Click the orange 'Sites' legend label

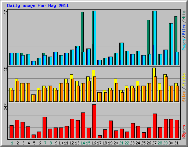coord(184,96)
